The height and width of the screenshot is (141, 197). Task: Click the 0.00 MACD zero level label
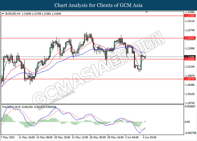pyautogui.click(x=187, y=122)
